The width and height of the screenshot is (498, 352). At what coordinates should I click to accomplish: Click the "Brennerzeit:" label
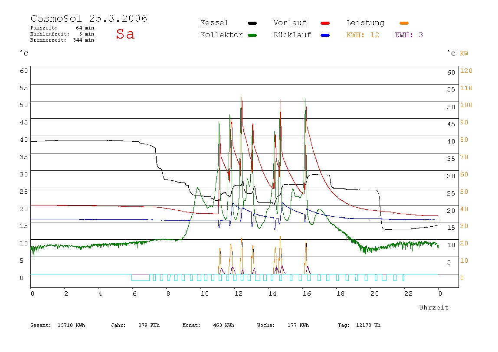(x=48, y=40)
